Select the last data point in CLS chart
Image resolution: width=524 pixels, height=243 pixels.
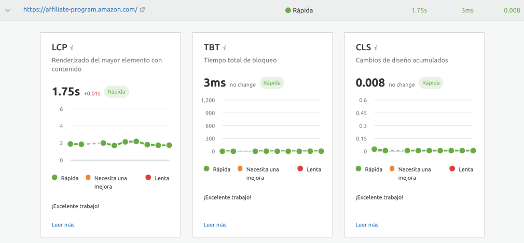coord(473,151)
